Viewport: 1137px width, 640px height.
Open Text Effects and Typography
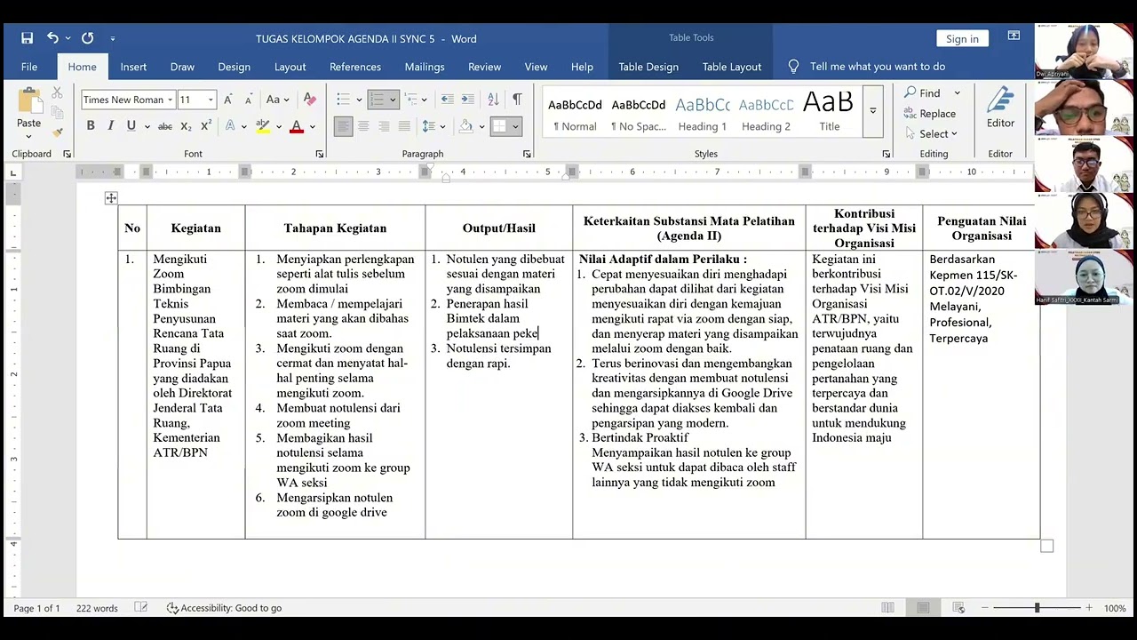[x=231, y=127]
